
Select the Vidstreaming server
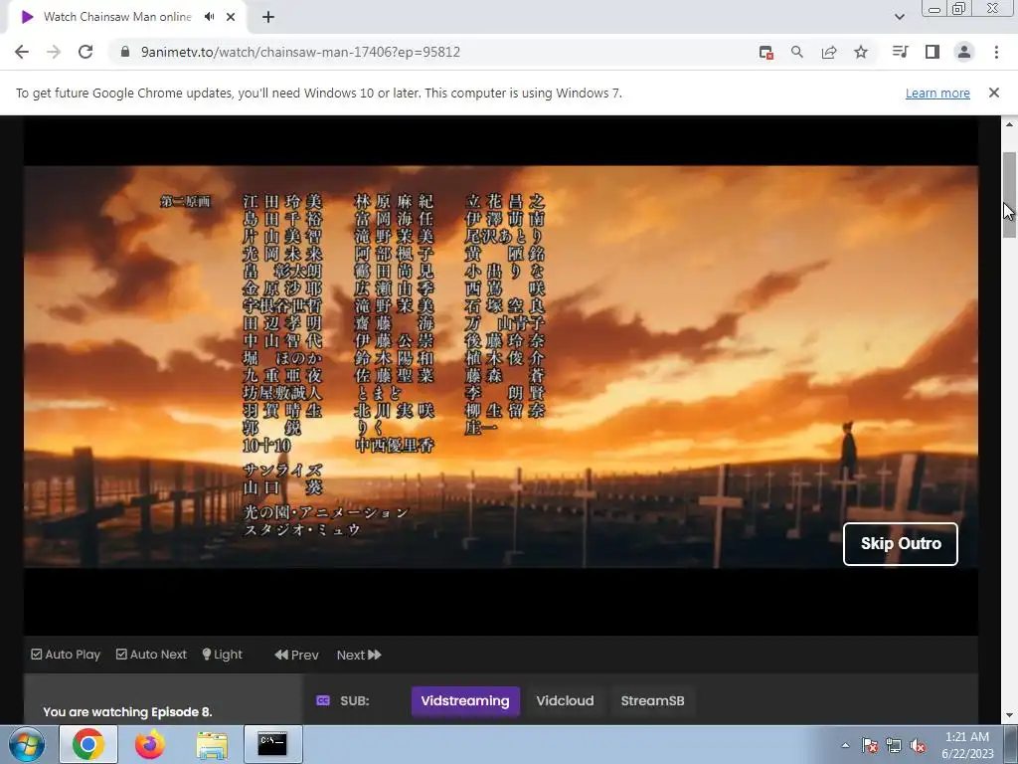coord(465,701)
